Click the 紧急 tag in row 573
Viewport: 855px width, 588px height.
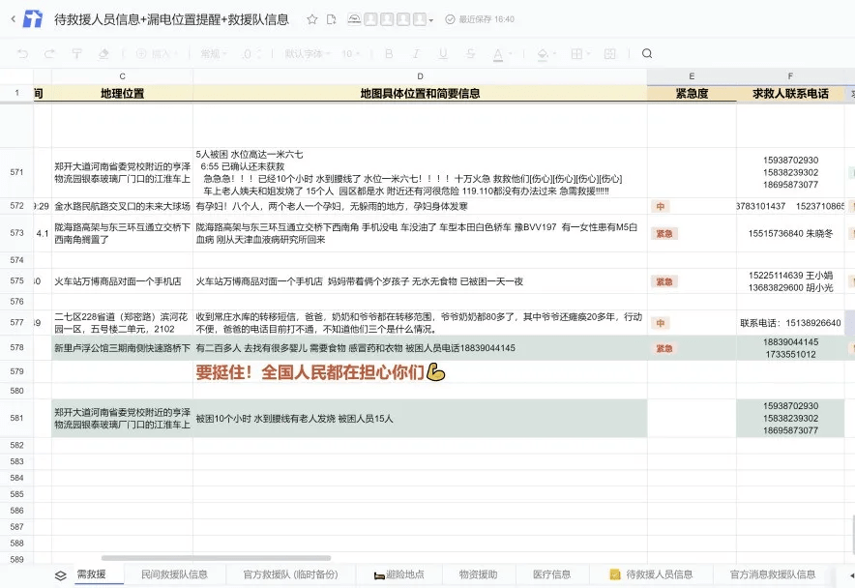click(664, 233)
